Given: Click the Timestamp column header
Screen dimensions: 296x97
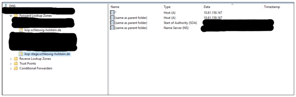Looking at the screenshot, I should tap(278, 7).
